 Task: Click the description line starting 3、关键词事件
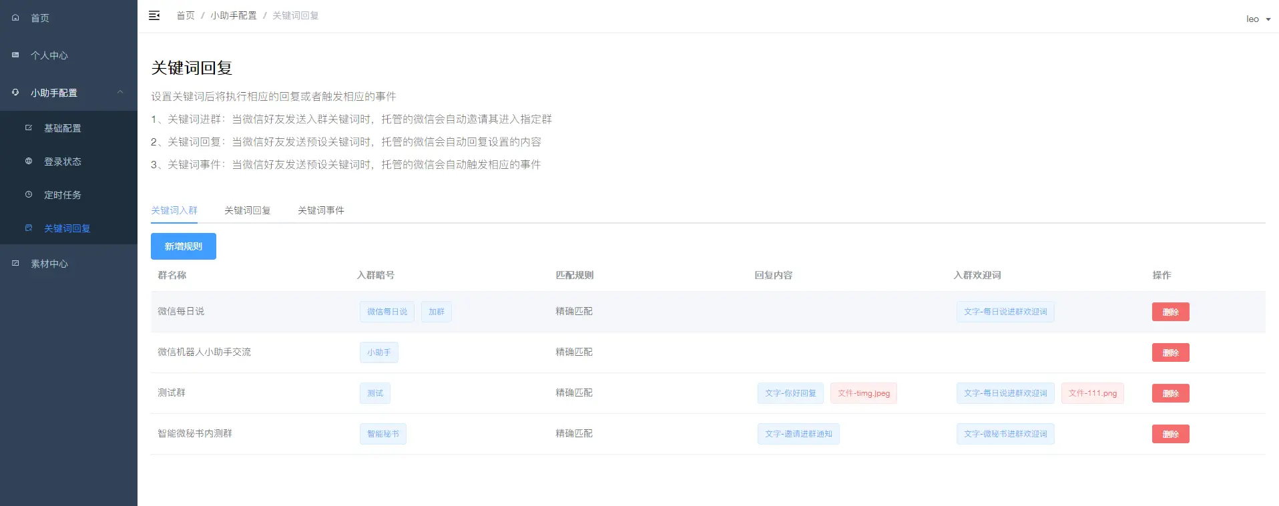346,164
